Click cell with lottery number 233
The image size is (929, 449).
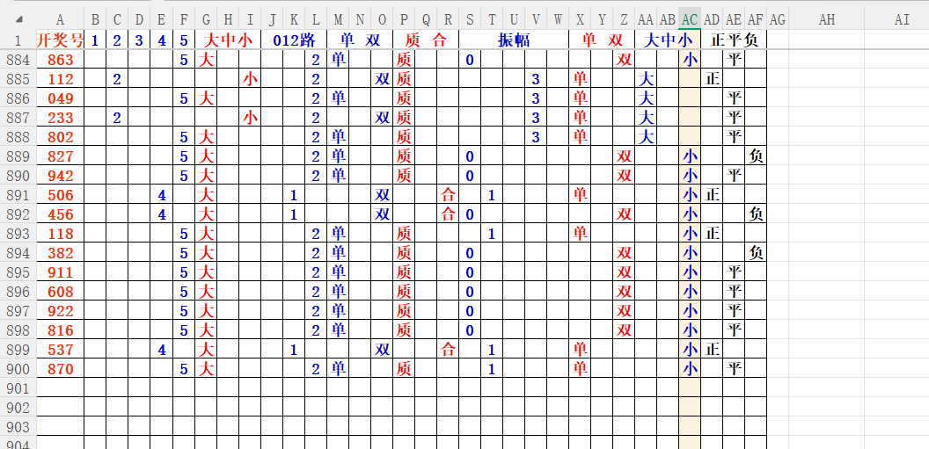coord(60,118)
